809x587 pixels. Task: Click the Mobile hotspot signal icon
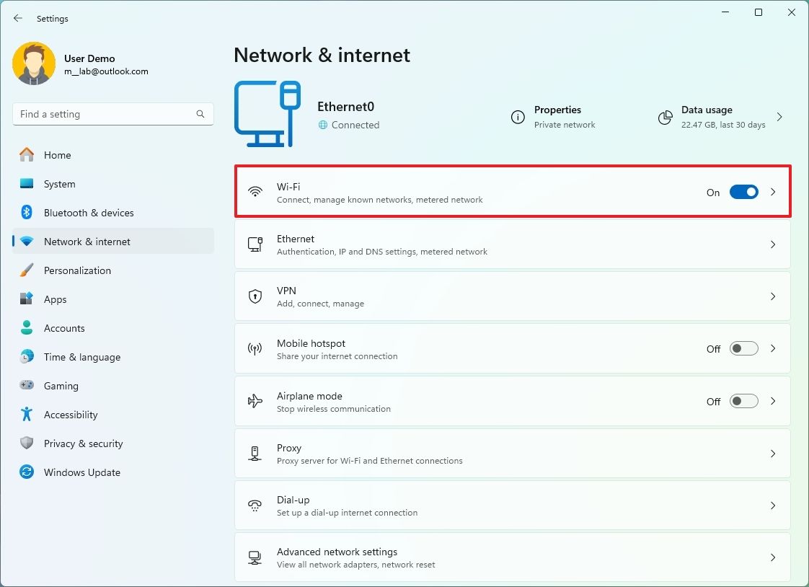point(255,348)
